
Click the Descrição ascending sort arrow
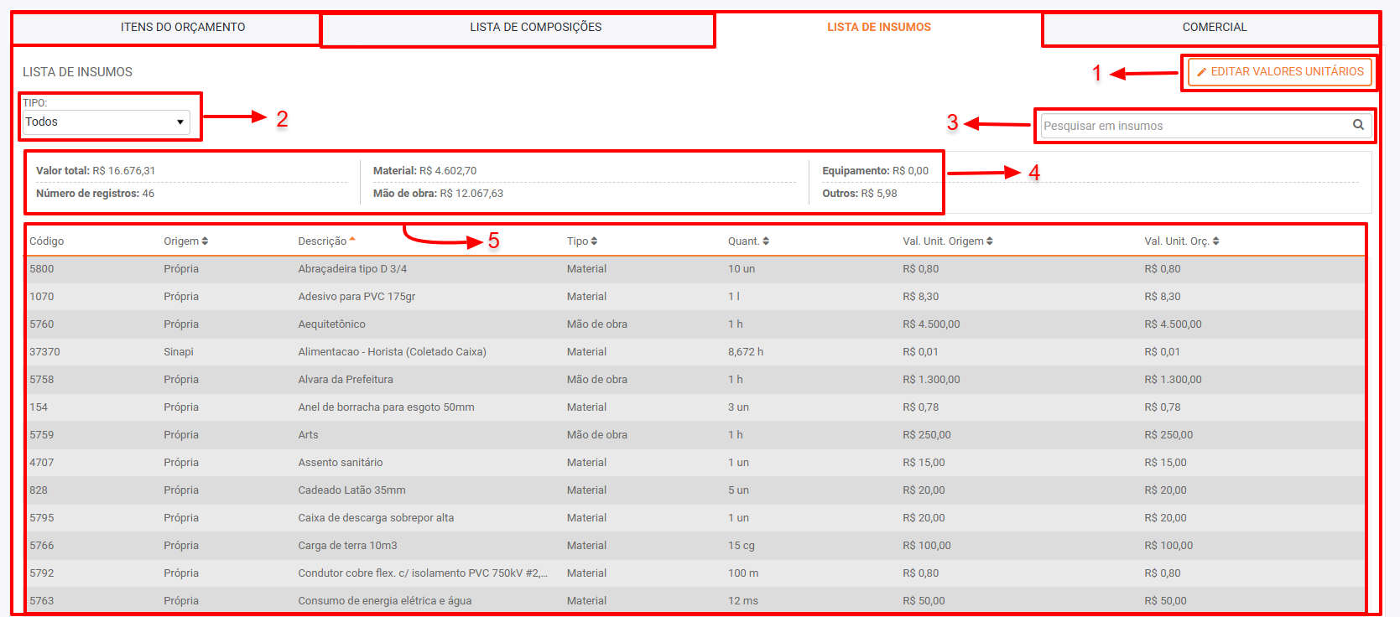click(352, 240)
